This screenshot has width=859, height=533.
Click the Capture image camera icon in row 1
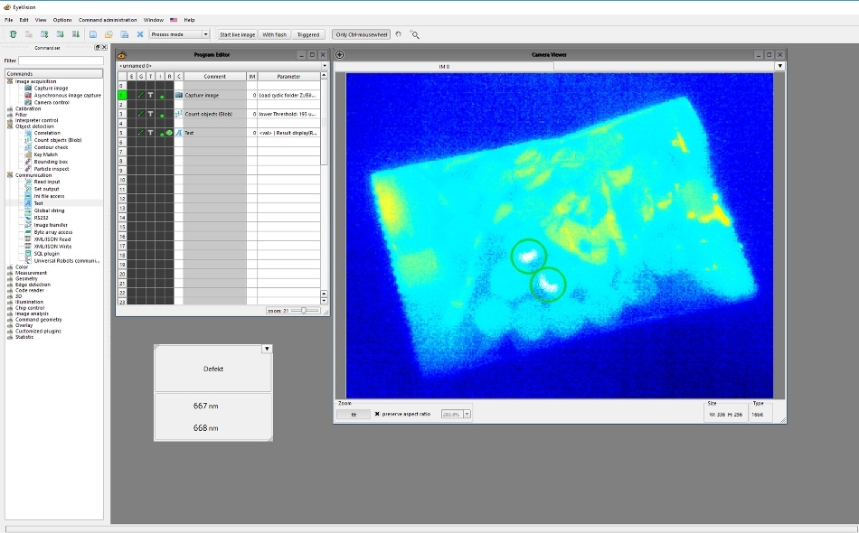179,95
